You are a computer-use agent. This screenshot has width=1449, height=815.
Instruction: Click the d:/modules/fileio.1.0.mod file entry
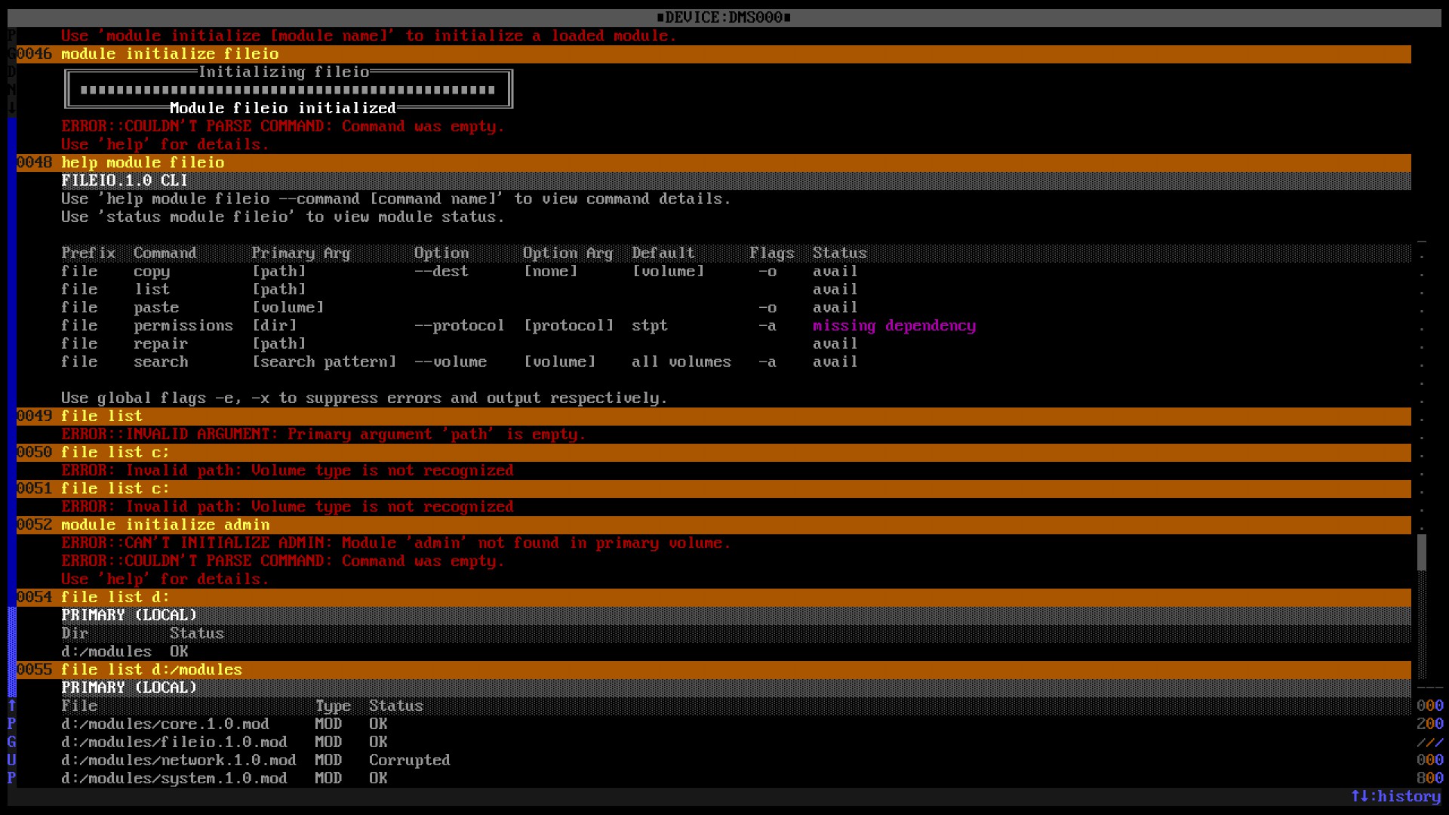(174, 742)
